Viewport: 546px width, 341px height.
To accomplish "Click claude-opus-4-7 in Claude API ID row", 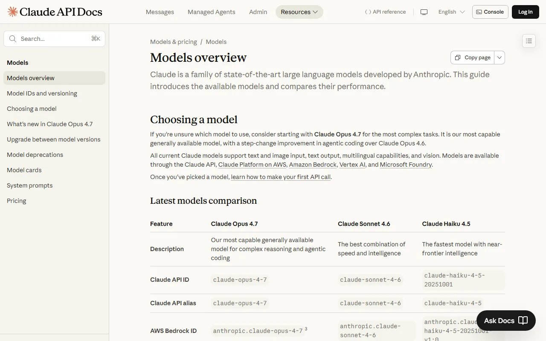I will pos(240,280).
